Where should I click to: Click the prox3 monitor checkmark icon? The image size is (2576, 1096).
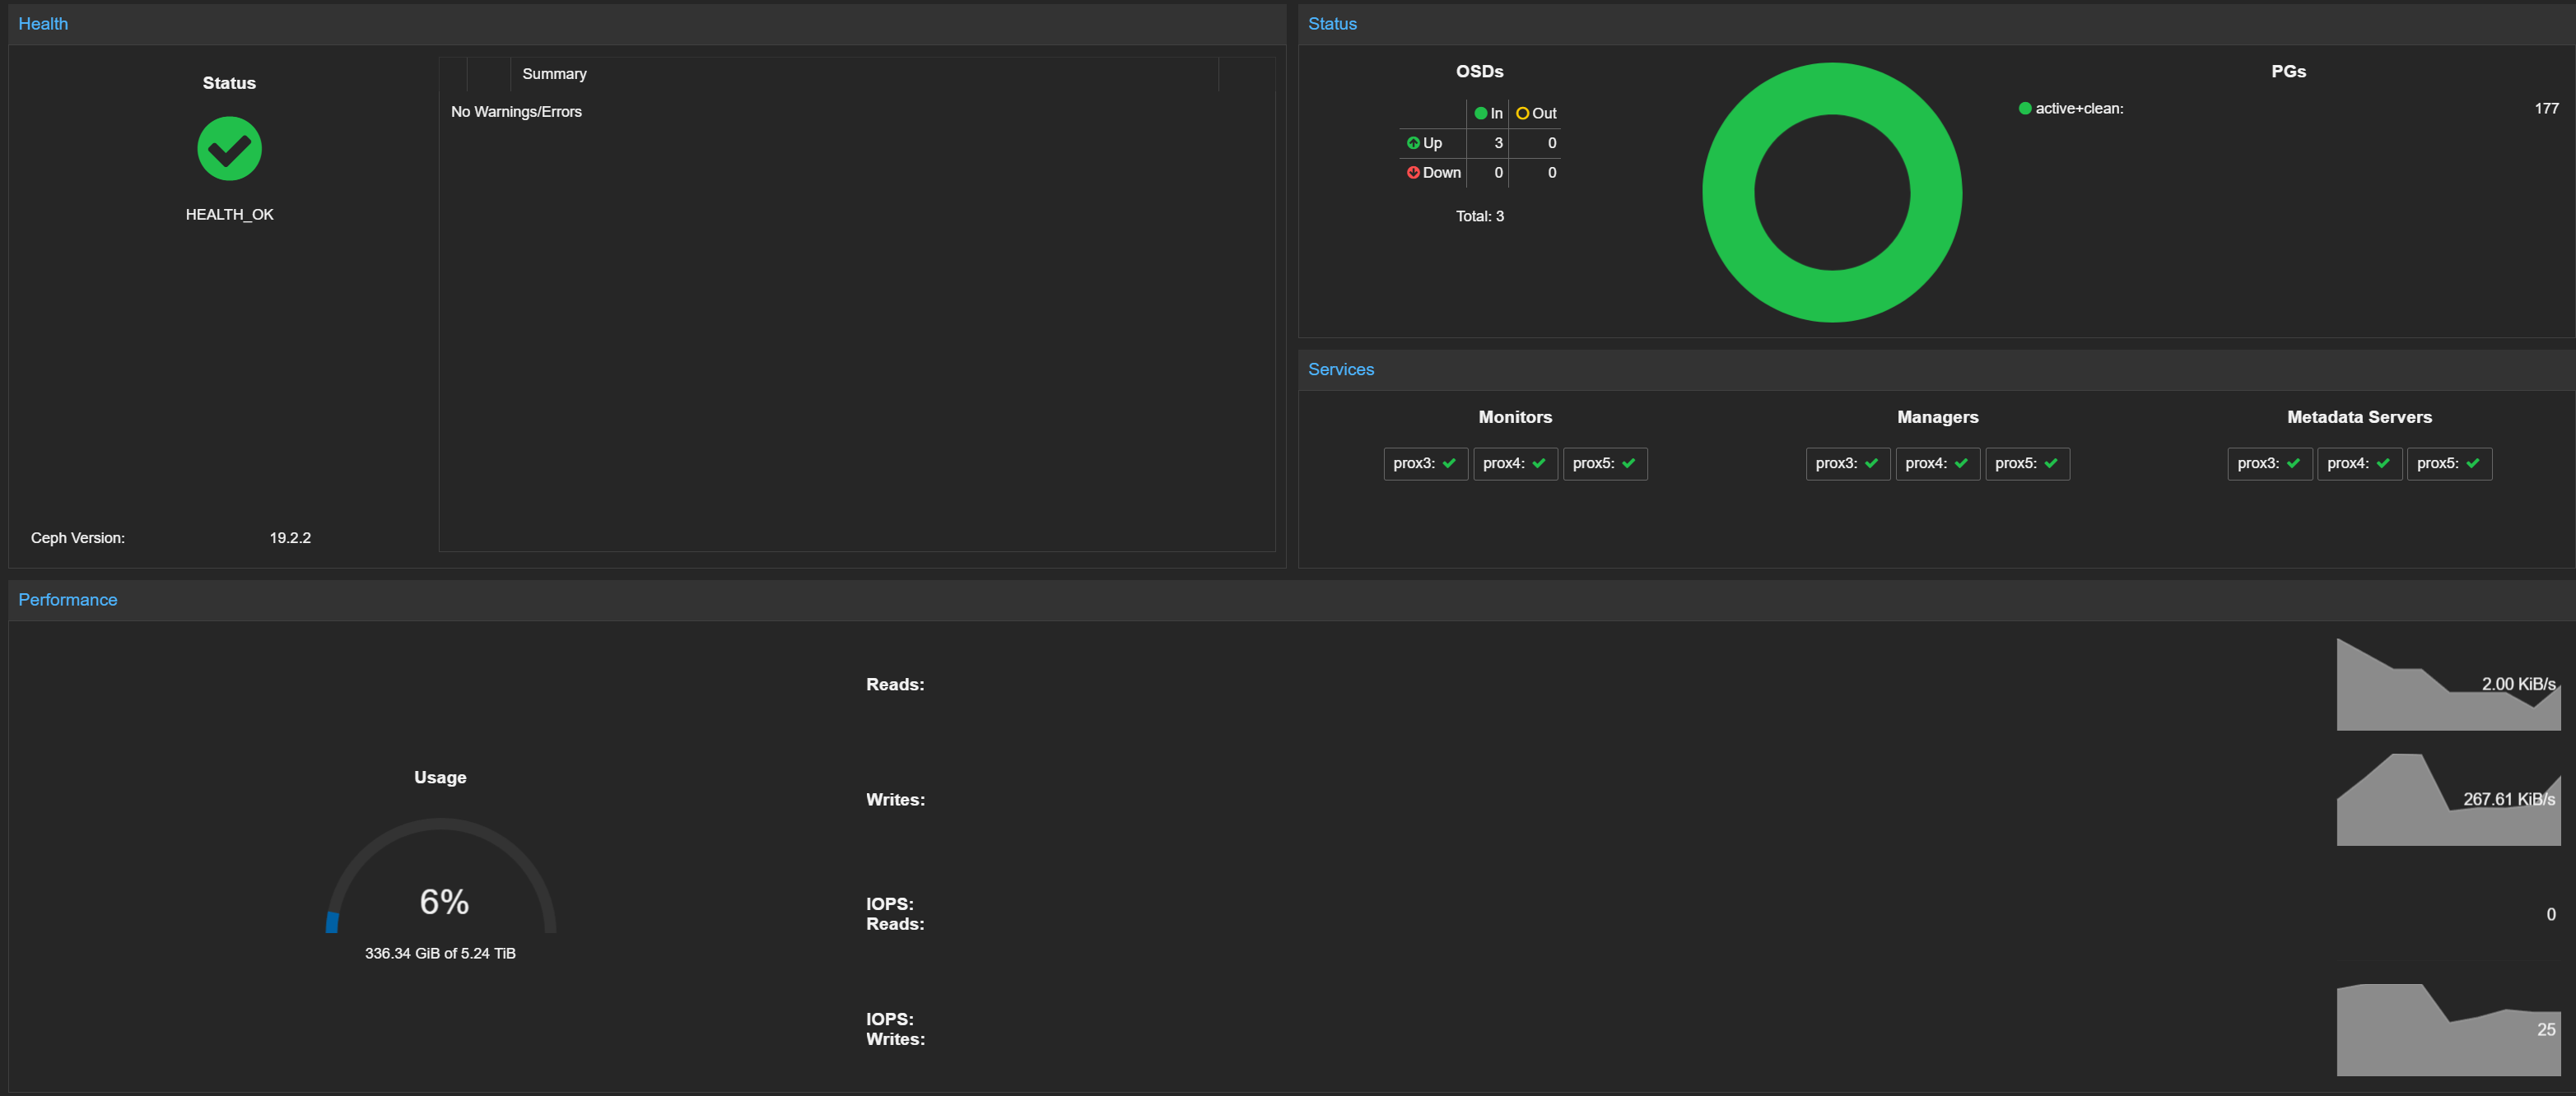1449,463
